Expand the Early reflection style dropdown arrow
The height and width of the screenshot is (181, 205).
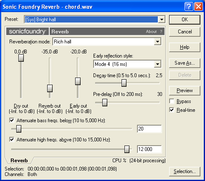coord(157,64)
